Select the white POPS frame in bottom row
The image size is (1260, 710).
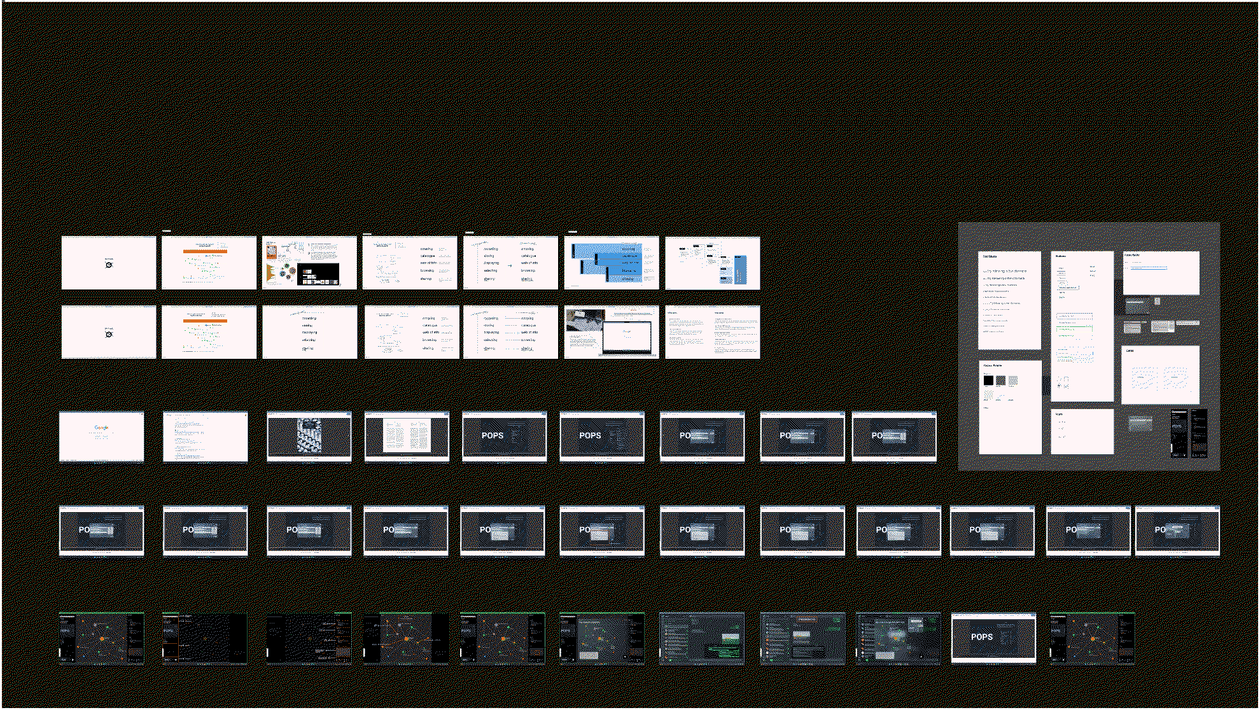pyautogui.click(x=993, y=638)
